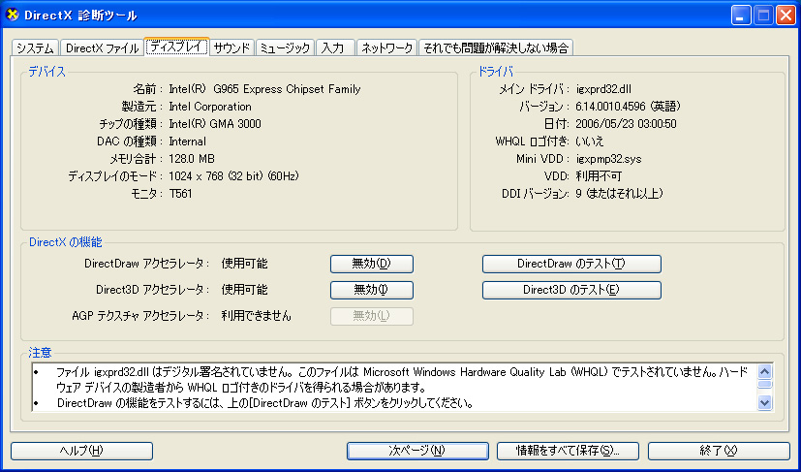Exit with the 終了(X) button
Viewport: 801px width, 472px height.
(x=719, y=451)
